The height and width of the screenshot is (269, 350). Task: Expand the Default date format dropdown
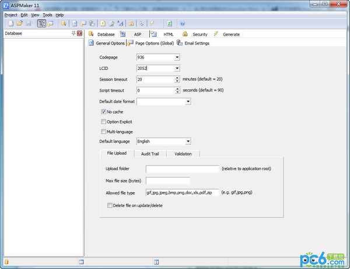point(188,102)
